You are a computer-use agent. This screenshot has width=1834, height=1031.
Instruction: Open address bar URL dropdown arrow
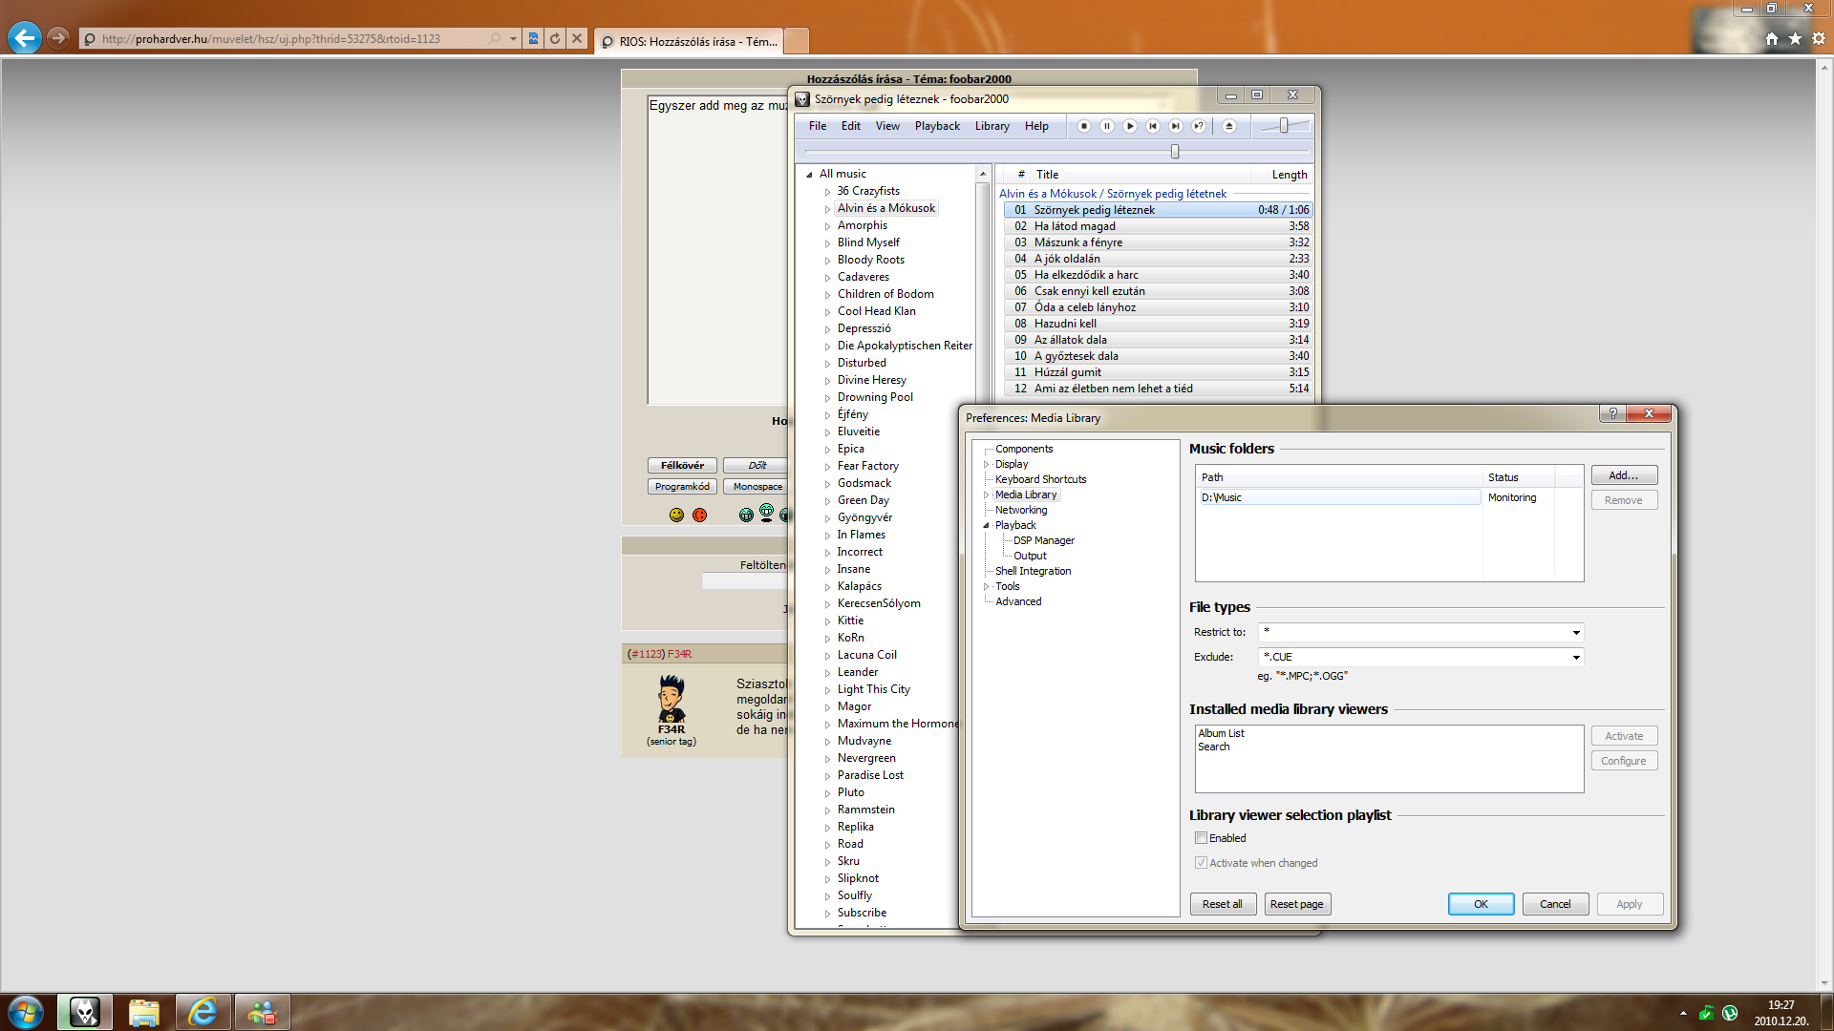coord(513,39)
